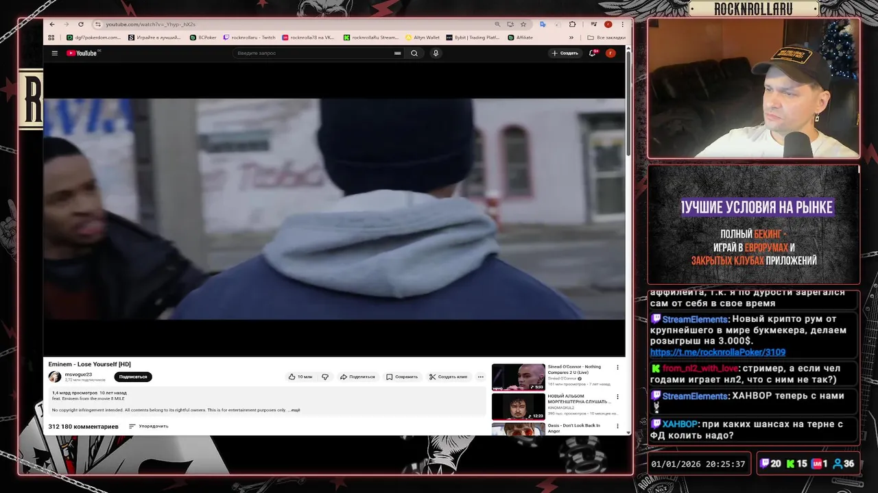The height and width of the screenshot is (493, 878).
Task: Open the msvogue23 channel name link
Action: click(x=78, y=375)
